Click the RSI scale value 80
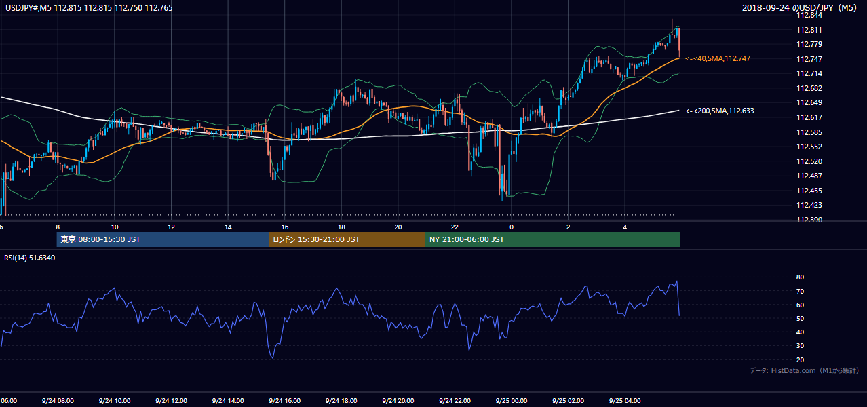This screenshot has height=407, width=867. 801,277
